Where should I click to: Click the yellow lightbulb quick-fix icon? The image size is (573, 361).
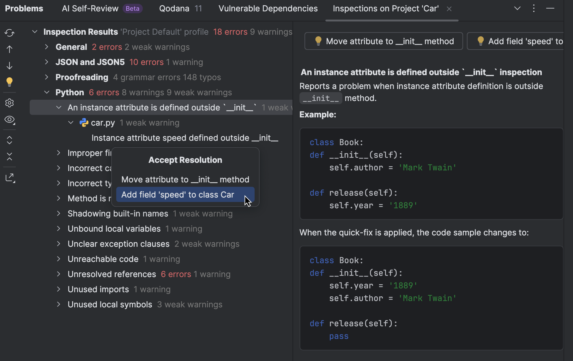pyautogui.click(x=9, y=82)
